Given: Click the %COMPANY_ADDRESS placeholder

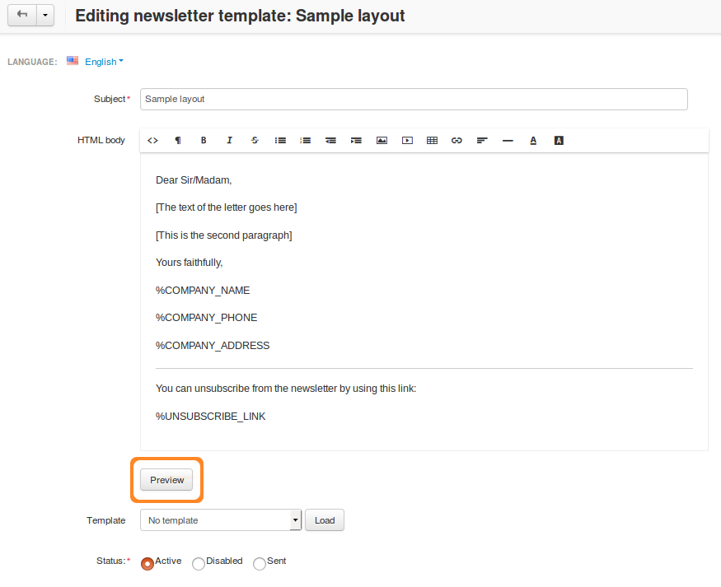Looking at the screenshot, I should click(x=213, y=346).
